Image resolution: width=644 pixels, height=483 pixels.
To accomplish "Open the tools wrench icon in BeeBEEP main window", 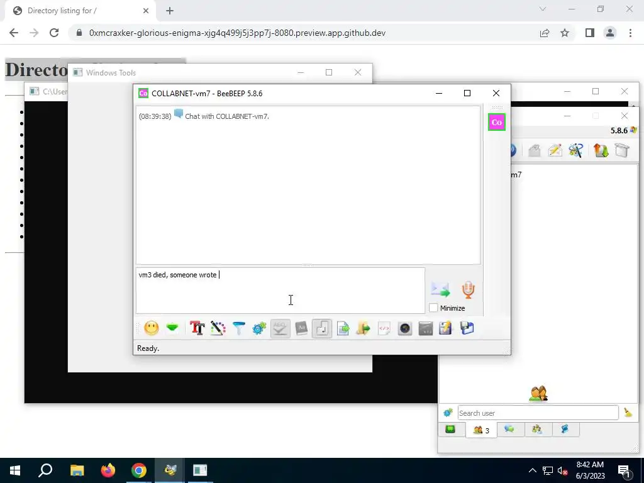I will click(x=576, y=150).
